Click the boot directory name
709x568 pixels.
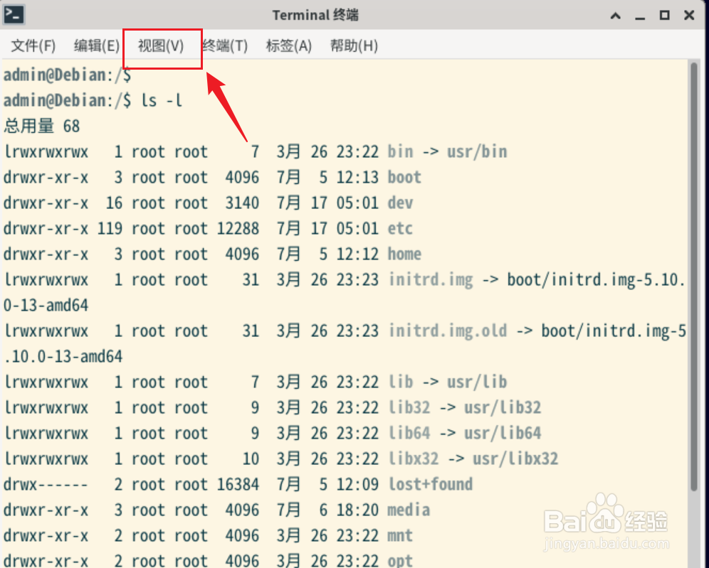point(404,177)
